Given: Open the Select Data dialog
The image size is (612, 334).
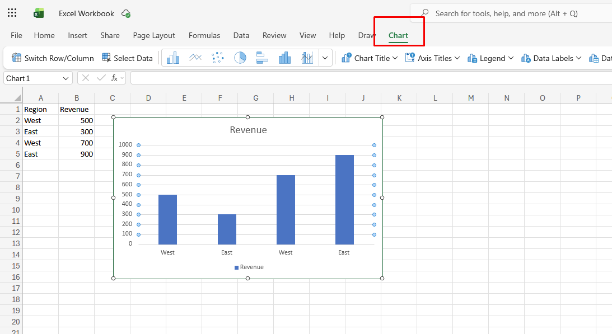Looking at the screenshot, I should [x=127, y=58].
